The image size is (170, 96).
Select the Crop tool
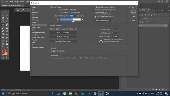3,21
